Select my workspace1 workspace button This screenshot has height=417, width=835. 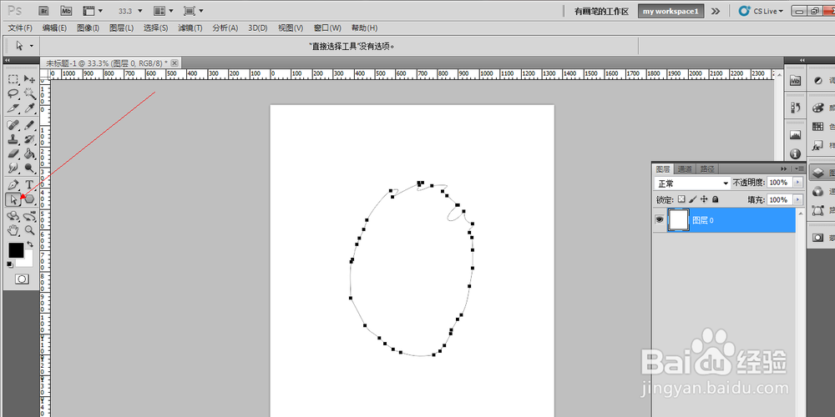(671, 11)
